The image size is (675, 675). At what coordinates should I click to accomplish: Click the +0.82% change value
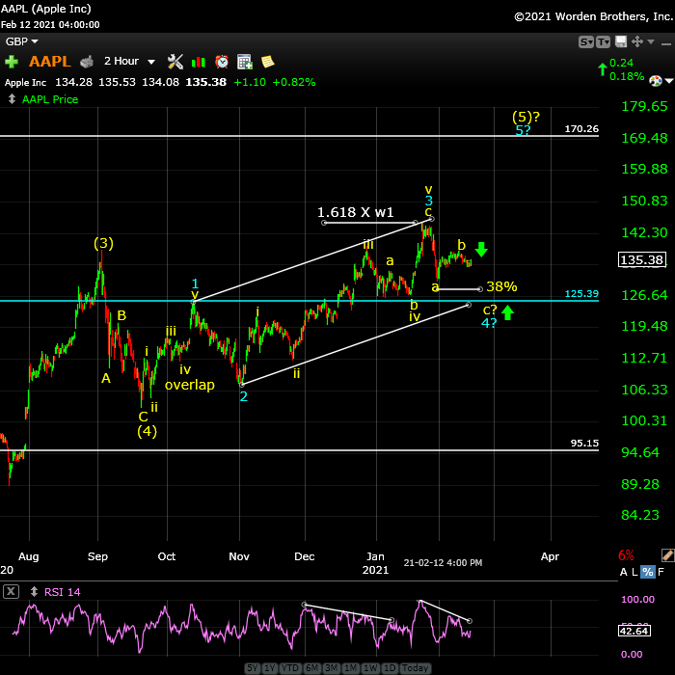pos(294,82)
